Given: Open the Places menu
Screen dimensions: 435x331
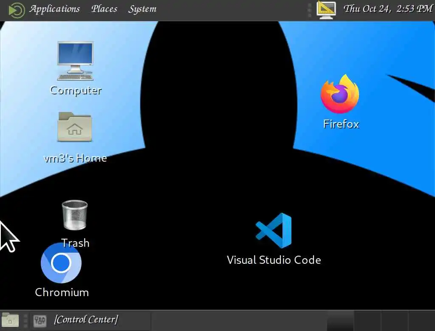Looking at the screenshot, I should point(105,9).
